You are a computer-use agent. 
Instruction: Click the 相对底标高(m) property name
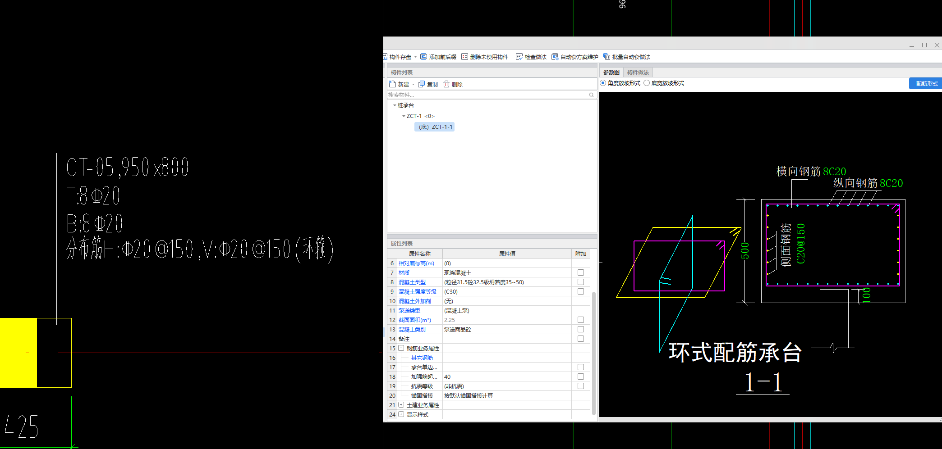coord(416,263)
